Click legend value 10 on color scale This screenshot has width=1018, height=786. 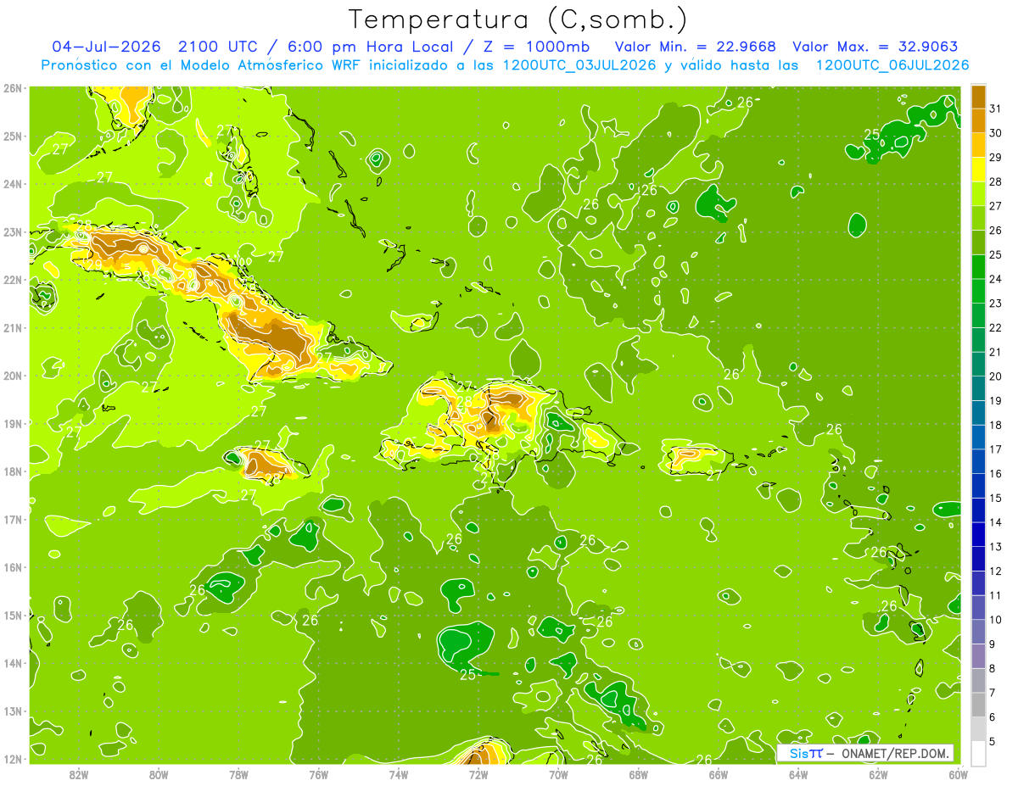(995, 620)
